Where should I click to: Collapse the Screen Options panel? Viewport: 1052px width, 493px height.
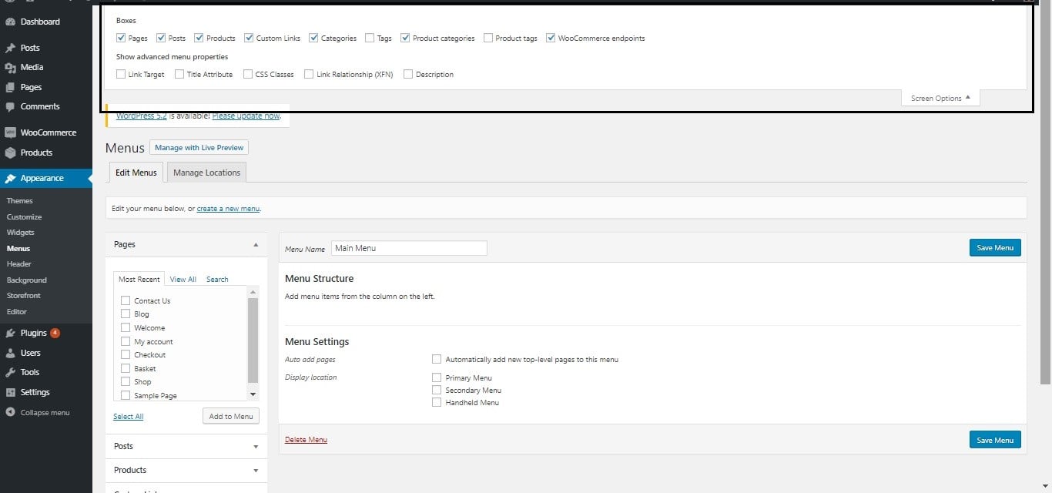coord(940,98)
